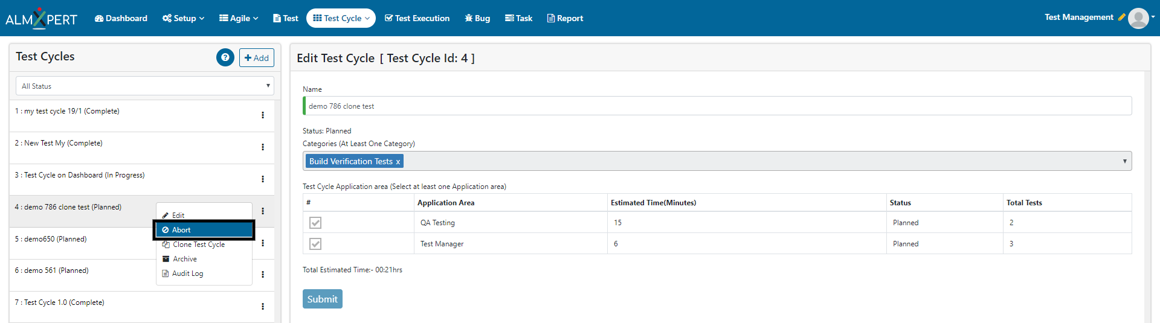Select test cycle 1: my test cycle 19/1
The width and height of the screenshot is (1160, 323).
(x=67, y=111)
